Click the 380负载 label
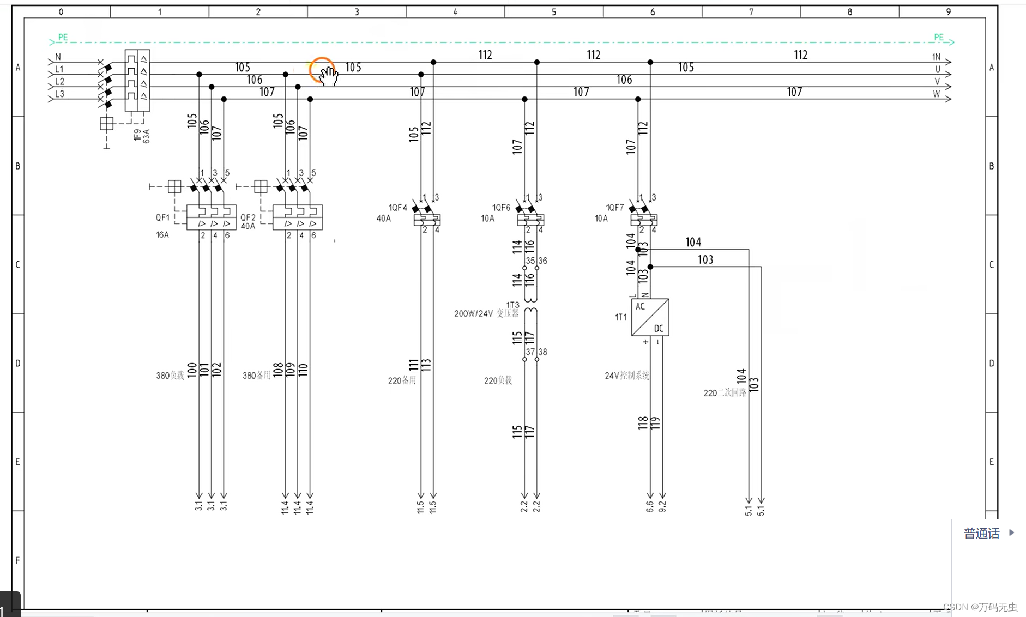The image size is (1026, 617). (x=170, y=376)
